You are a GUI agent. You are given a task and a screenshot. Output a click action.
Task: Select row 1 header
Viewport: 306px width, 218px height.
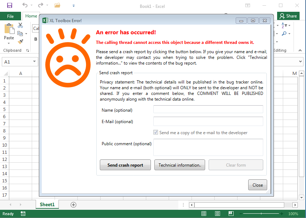tap(4, 81)
